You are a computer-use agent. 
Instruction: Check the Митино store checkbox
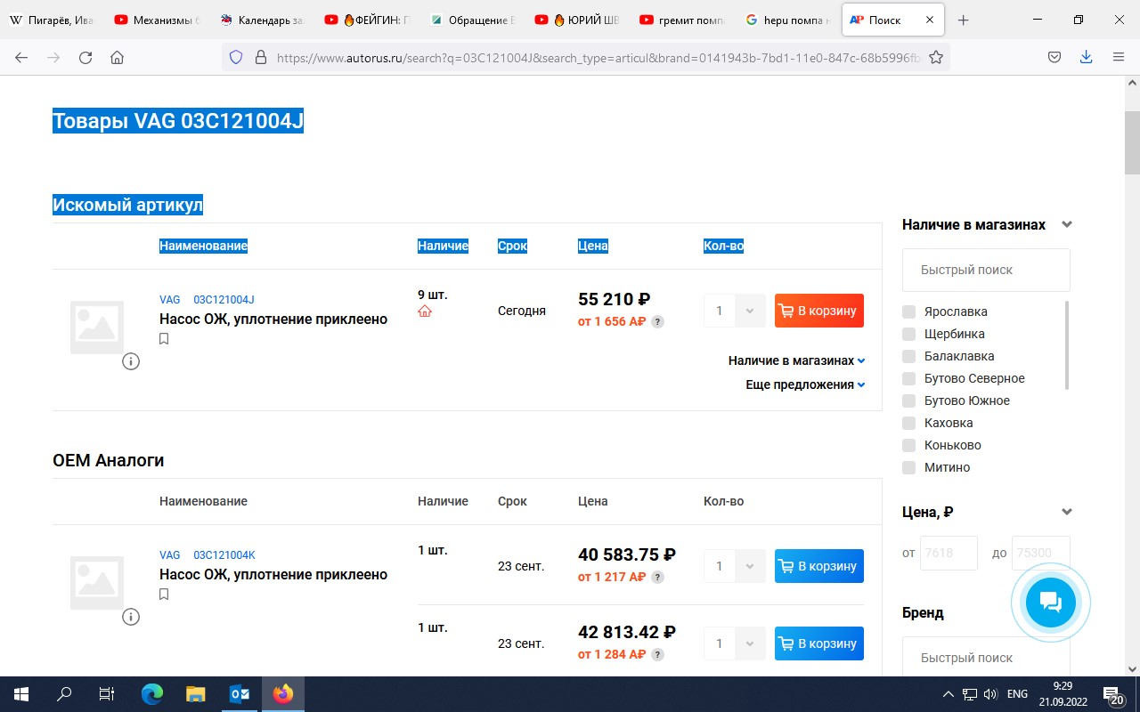[x=908, y=467]
